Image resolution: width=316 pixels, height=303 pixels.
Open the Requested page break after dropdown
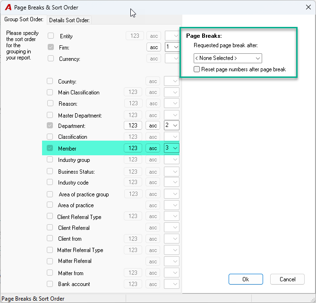pos(228,58)
